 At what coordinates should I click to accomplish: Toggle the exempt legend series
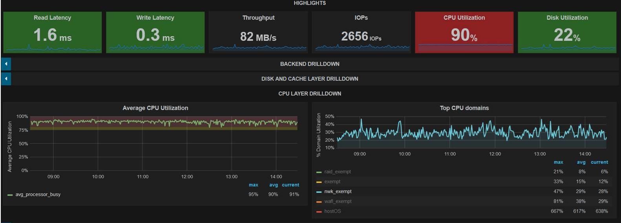[332, 181]
